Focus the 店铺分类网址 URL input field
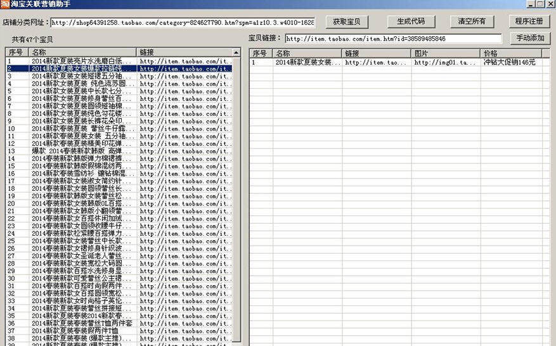Viewport: 556px width, 346px height. pos(183,23)
